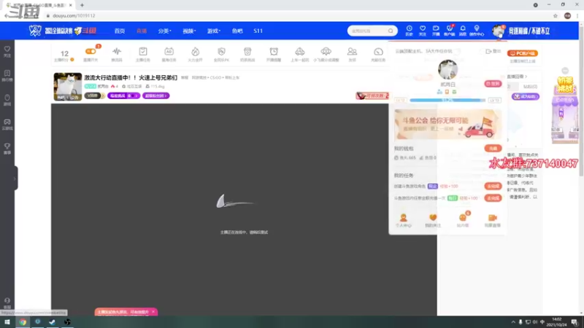Expand the left sidebar with arrow handle

(x=15, y=179)
